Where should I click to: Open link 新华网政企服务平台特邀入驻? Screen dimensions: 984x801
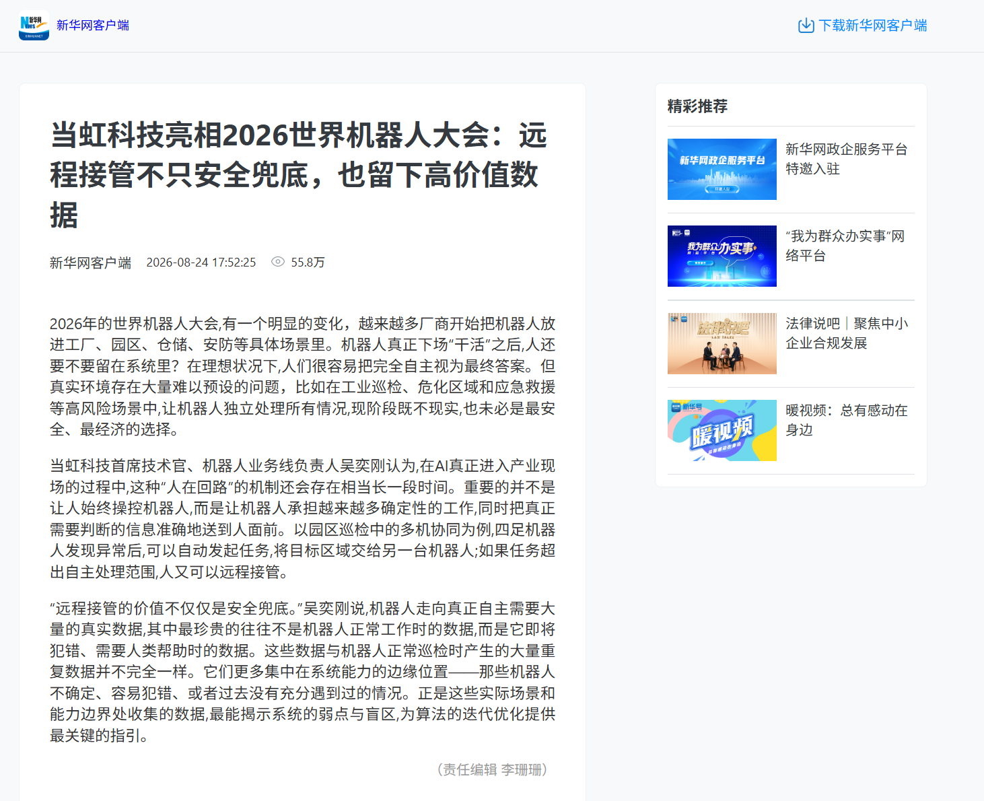tap(847, 159)
